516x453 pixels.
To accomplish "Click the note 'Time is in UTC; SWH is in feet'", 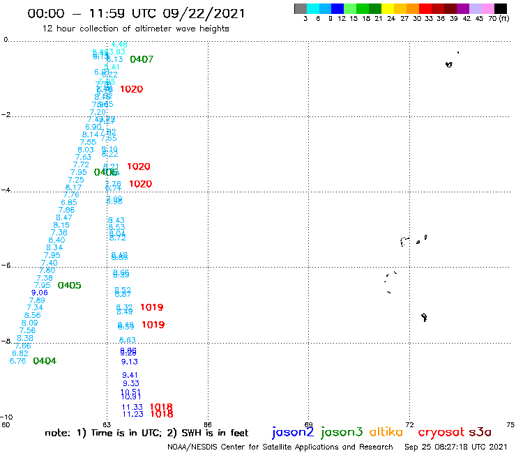I will point(146,433).
